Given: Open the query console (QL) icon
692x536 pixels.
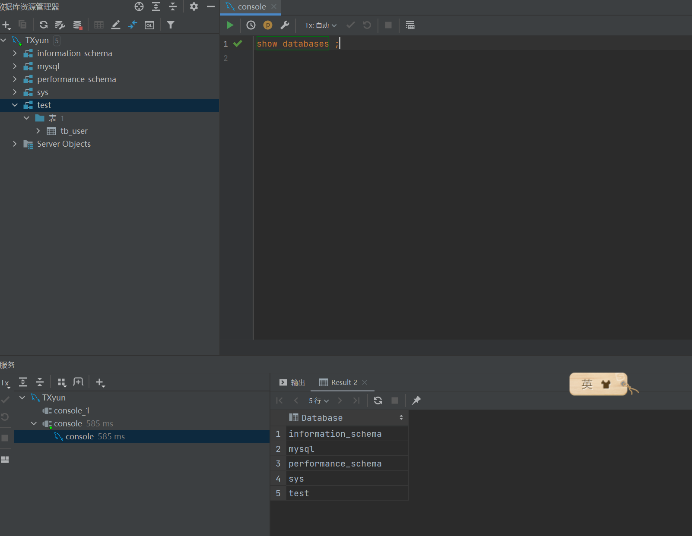Looking at the screenshot, I should click(x=149, y=25).
